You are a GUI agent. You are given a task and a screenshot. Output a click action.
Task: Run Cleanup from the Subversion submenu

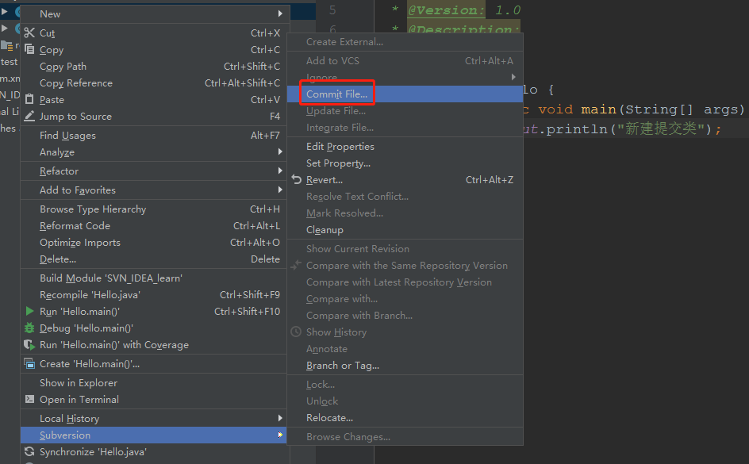[x=405, y=230]
